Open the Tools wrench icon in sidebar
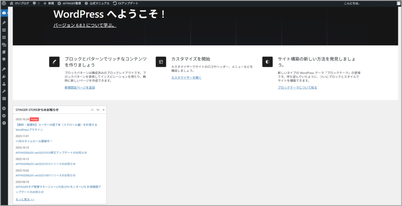 click(4, 91)
